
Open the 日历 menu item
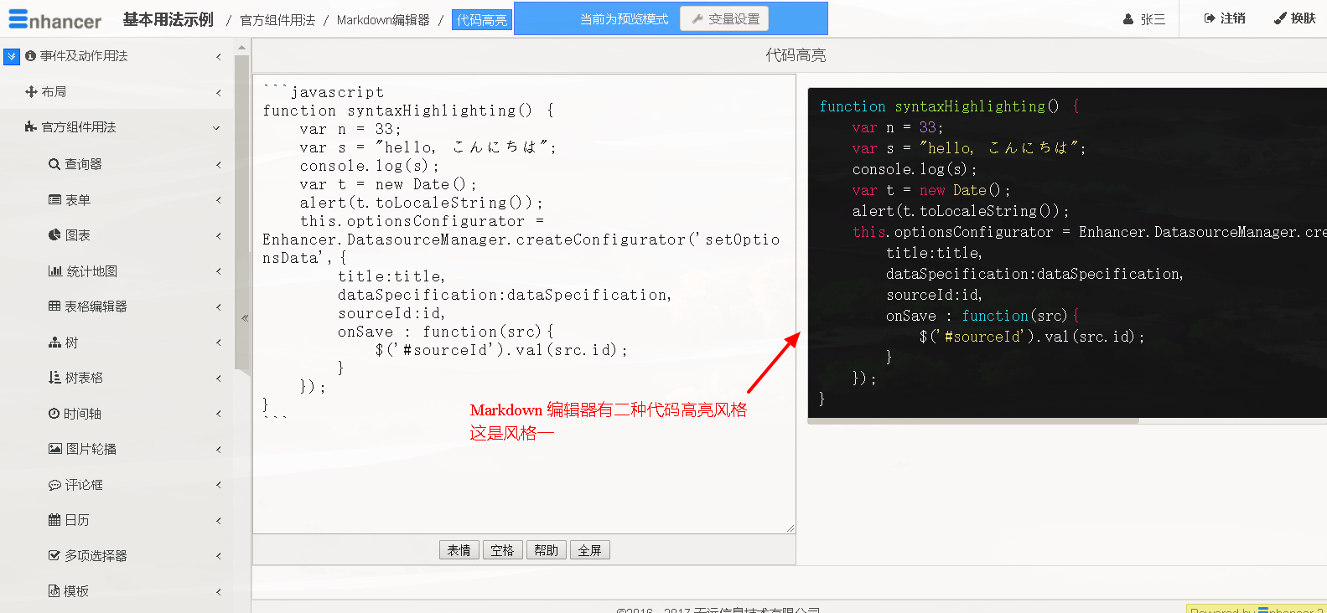click(x=117, y=520)
